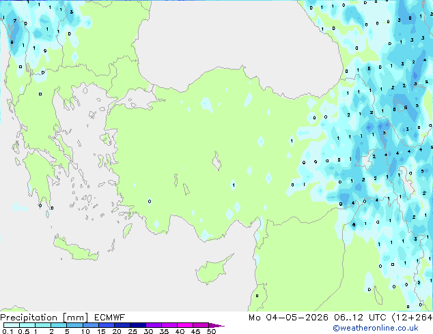
Task: Click the legend scale label "25"
Action: coord(132,331)
